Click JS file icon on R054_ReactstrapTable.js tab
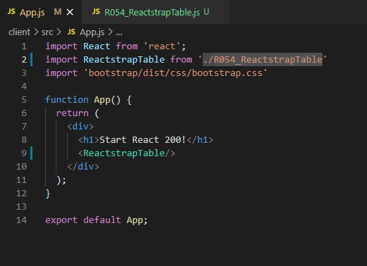The width and height of the screenshot is (367, 266). (x=96, y=11)
